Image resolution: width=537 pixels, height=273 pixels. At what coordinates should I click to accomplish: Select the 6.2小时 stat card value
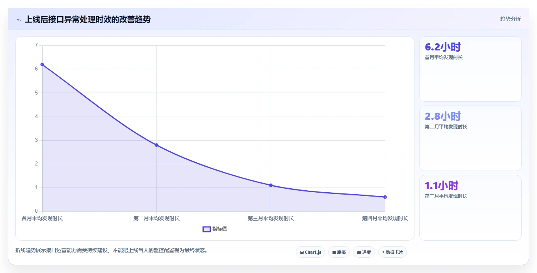442,47
